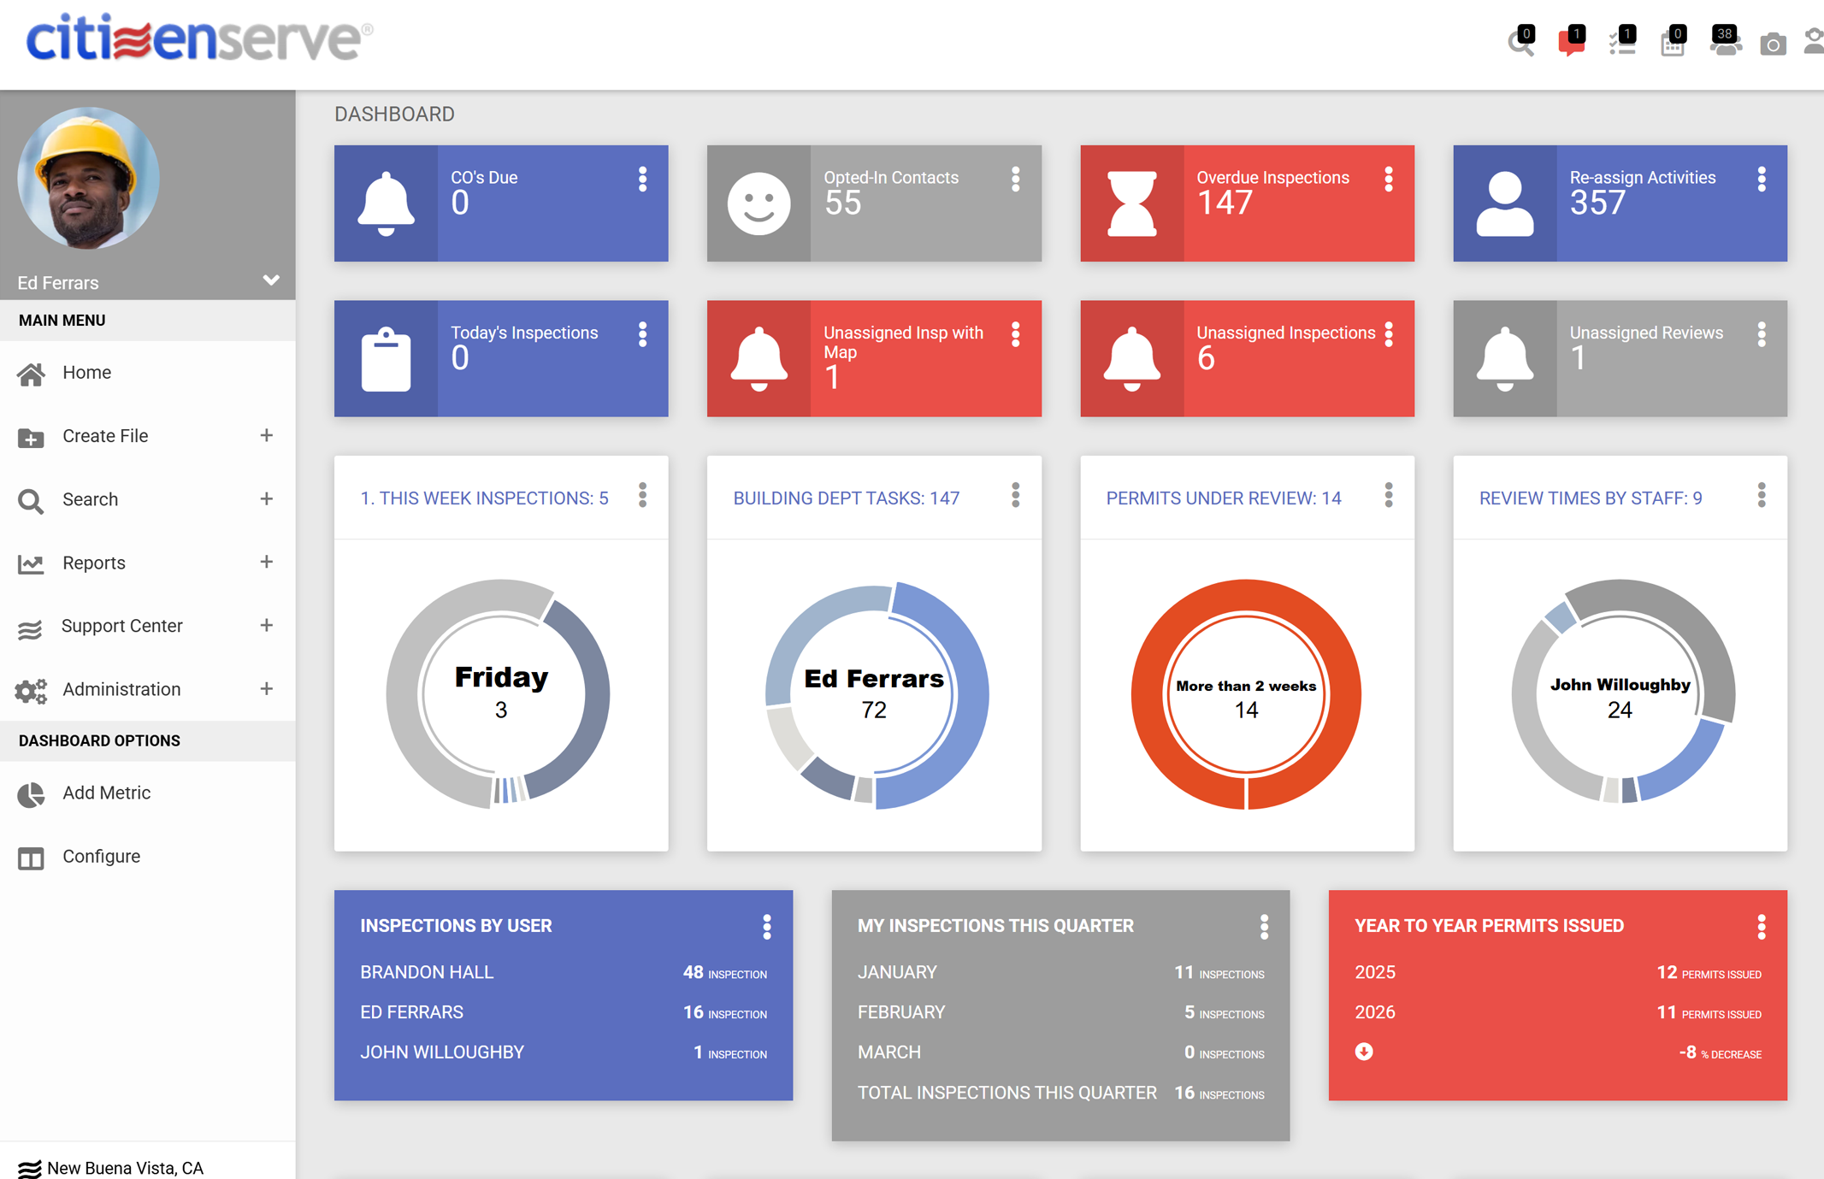Open messages icon showing 1 notification
Viewport: 1824px width, 1179px height.
[1571, 44]
